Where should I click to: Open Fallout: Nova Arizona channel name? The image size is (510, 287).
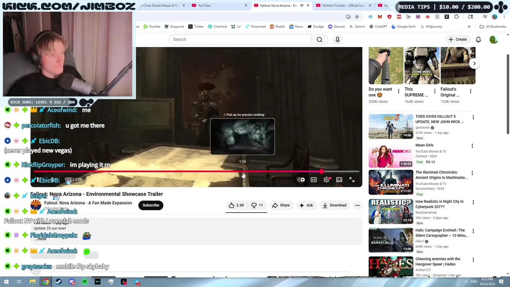[x=88, y=203]
